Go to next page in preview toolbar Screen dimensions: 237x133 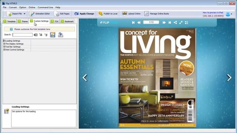[164, 23]
